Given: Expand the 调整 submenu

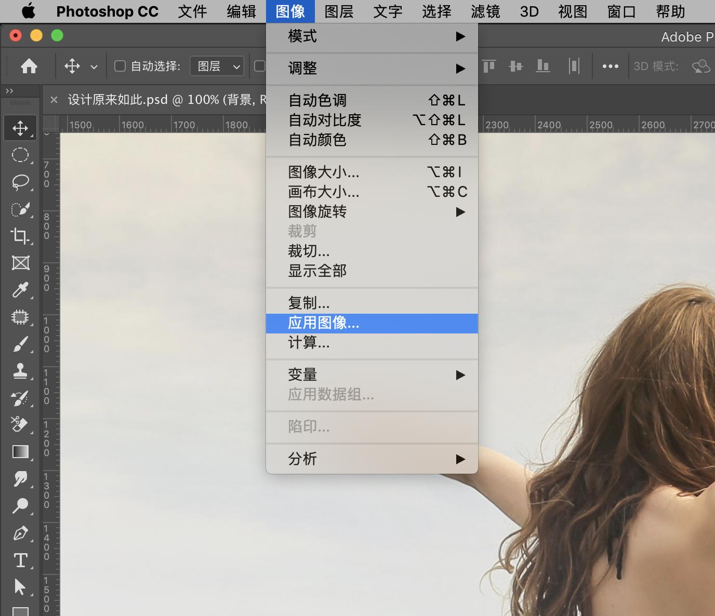Looking at the screenshot, I should point(303,68).
